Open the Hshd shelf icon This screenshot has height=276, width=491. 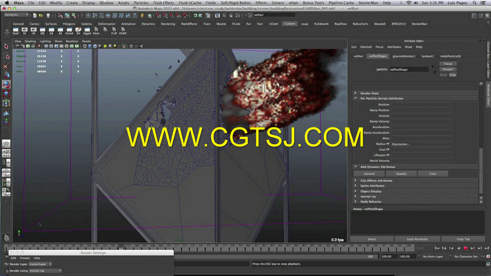69,31
